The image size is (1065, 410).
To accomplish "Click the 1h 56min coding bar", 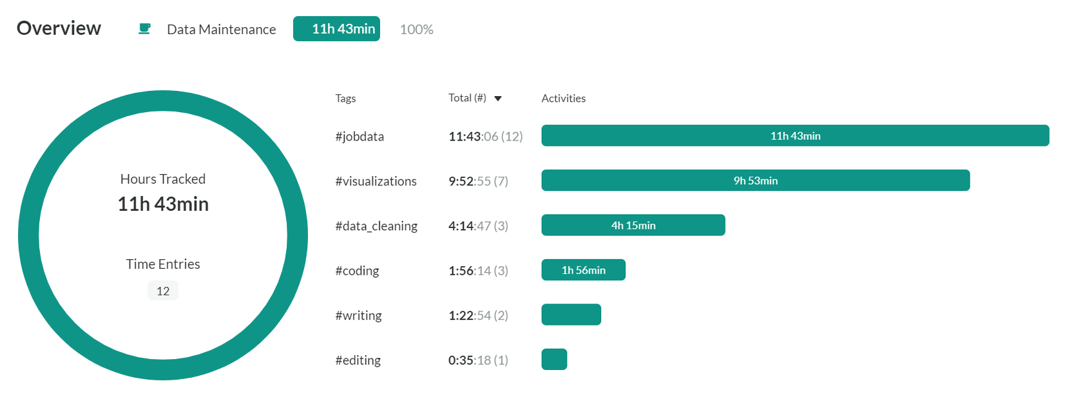I will pyautogui.click(x=583, y=270).
